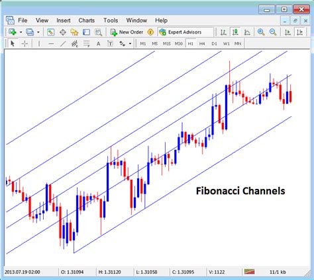Click the application logo icon beside File
Screen dimensions: 314x280
pyautogui.click(x=10, y=20)
